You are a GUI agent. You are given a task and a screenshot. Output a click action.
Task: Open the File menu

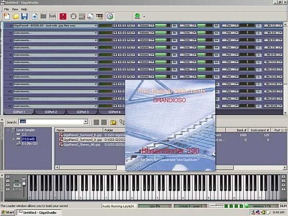[6, 9]
